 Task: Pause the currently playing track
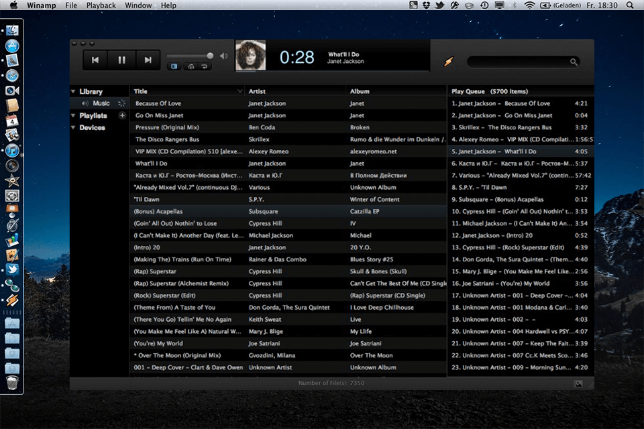point(121,60)
